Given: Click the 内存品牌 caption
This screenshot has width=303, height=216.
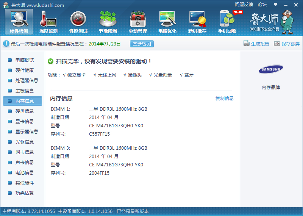Looking at the screenshot, I should pos(271,88).
